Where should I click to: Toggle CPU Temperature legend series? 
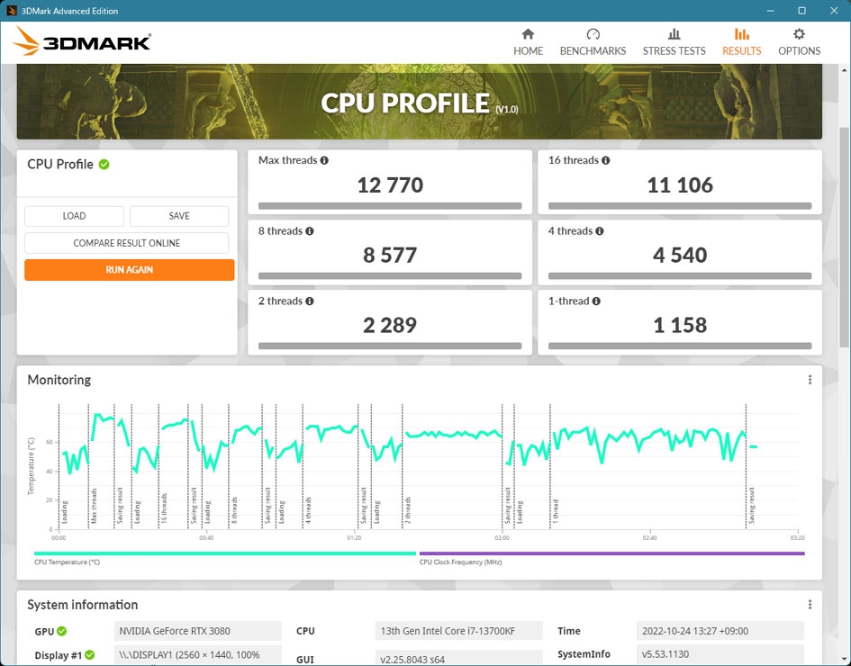tap(225, 557)
